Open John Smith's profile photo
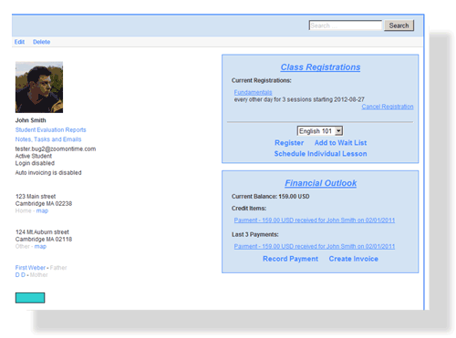The image size is (456, 338). pyautogui.click(x=39, y=87)
